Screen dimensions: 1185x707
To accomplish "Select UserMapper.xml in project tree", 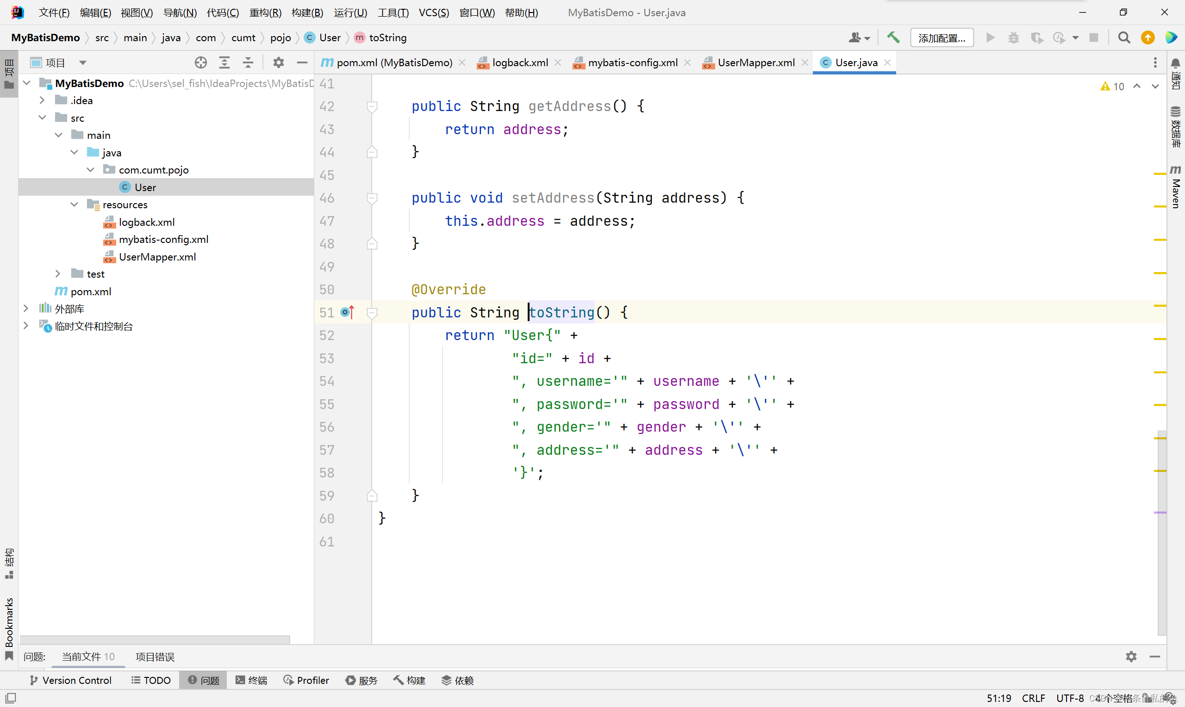I will [x=157, y=257].
